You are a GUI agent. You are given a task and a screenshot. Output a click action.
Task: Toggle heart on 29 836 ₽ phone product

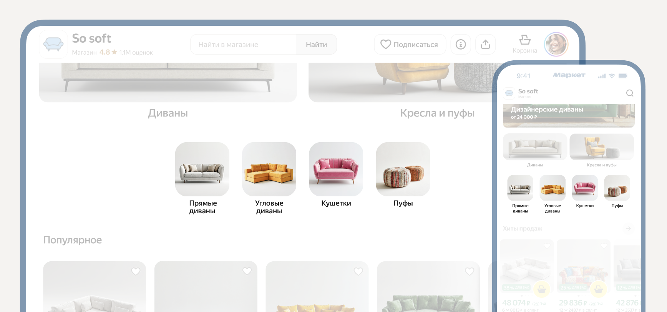coord(604,246)
